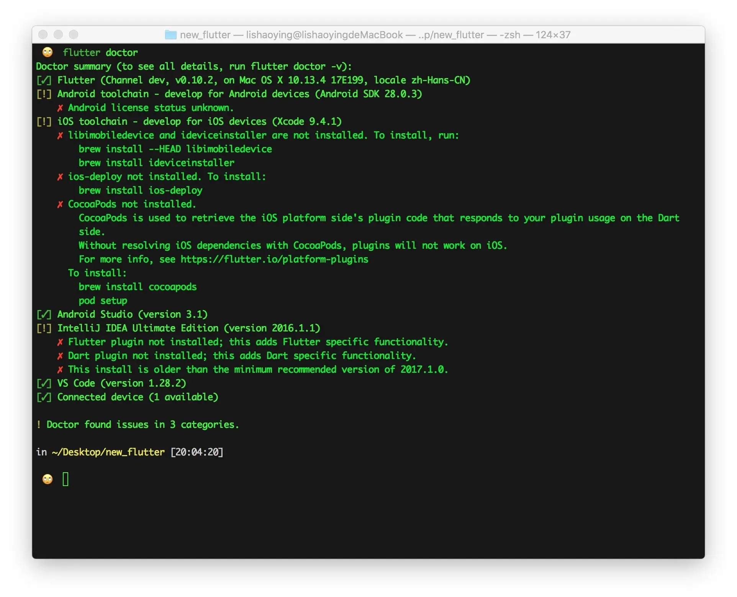Click the folder icon in title bar

(170, 35)
